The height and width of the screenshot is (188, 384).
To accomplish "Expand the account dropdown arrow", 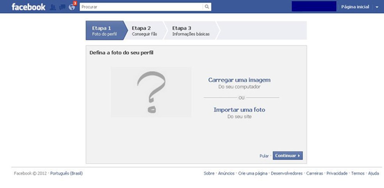I will click(377, 7).
